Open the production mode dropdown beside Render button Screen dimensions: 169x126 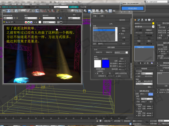coord(74,18)
